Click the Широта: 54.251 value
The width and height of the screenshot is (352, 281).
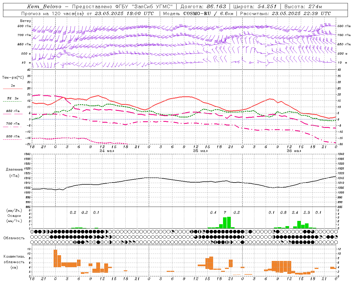255,7
